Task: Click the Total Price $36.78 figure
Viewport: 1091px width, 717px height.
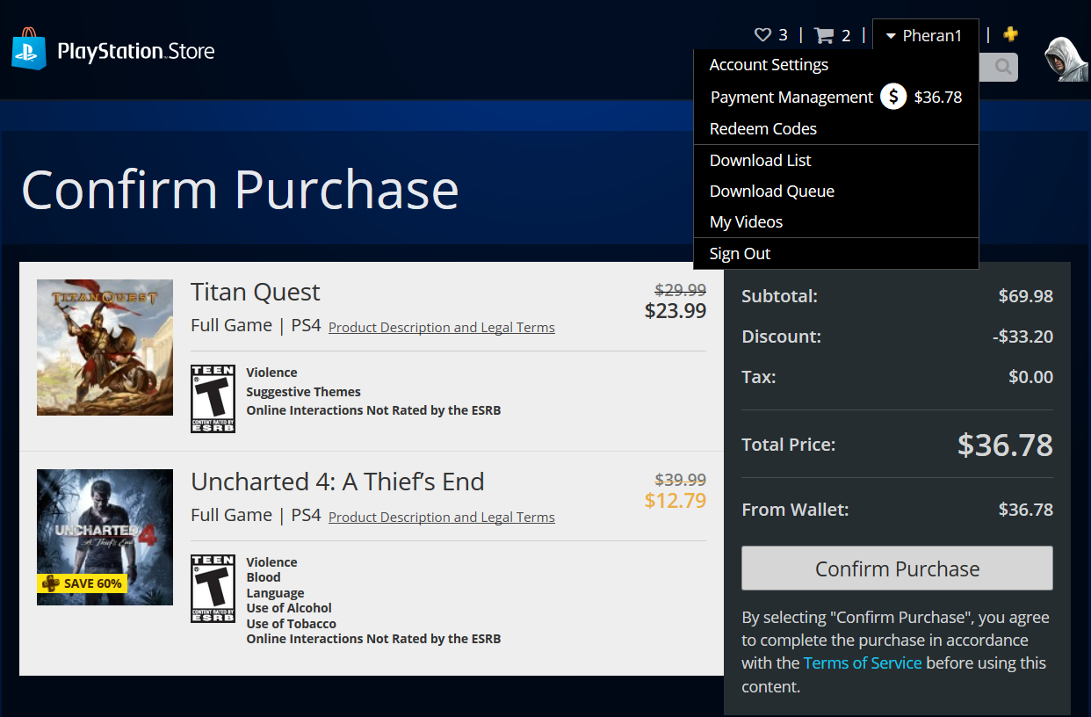Action: pos(1005,445)
